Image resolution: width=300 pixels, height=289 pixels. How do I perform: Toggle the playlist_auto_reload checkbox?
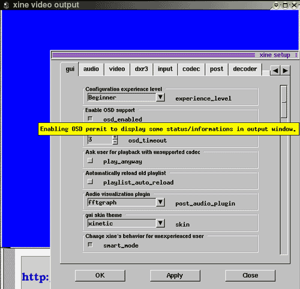coord(90,182)
